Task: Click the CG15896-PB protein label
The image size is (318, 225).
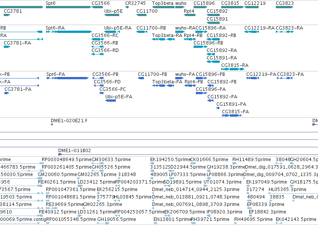Action: click(210, 74)
